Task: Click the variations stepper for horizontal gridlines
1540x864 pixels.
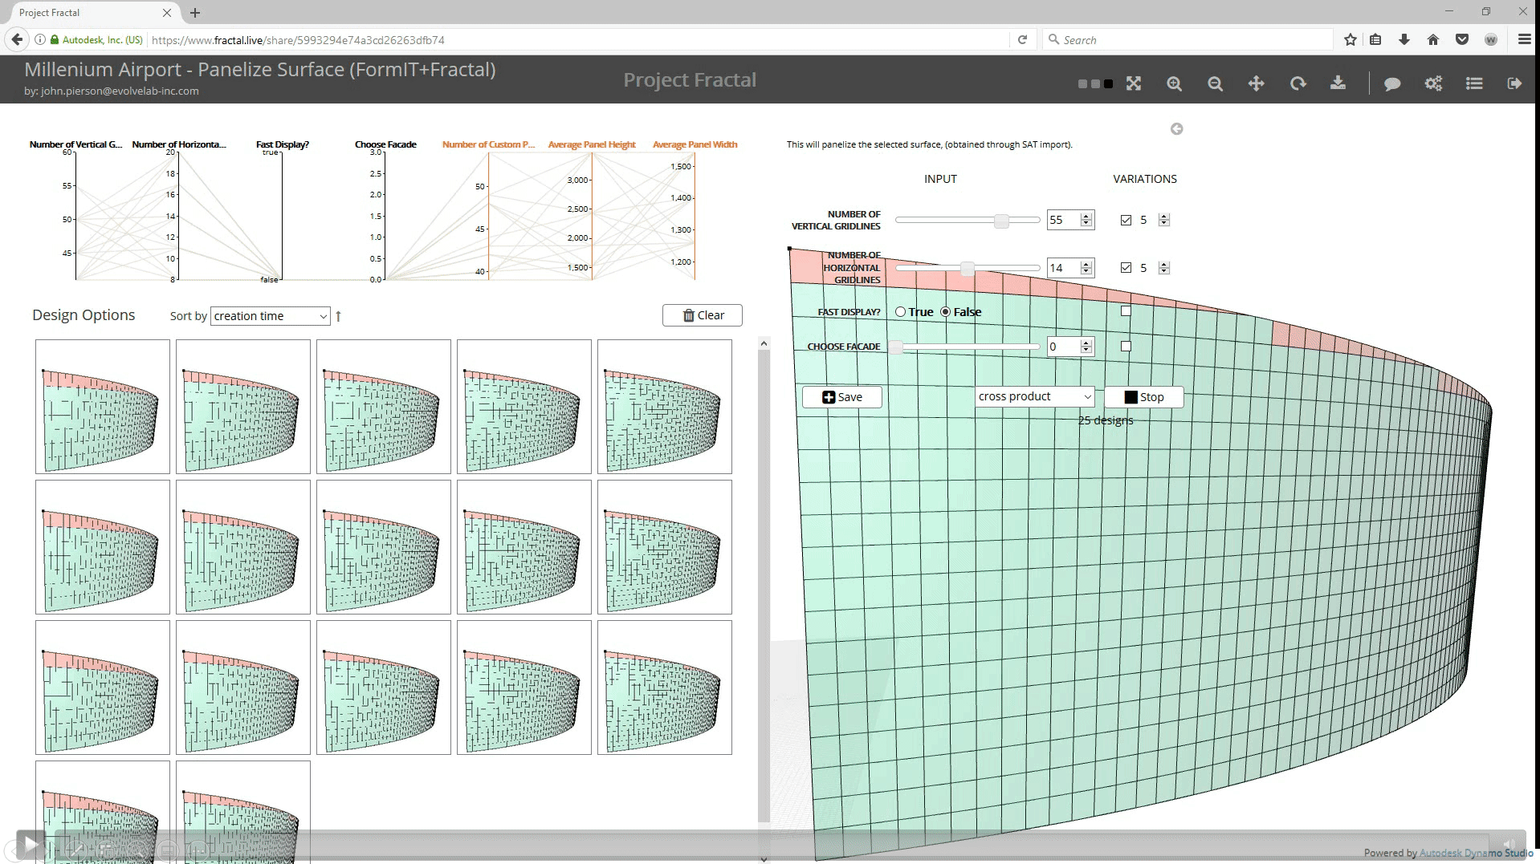Action: click(1164, 268)
